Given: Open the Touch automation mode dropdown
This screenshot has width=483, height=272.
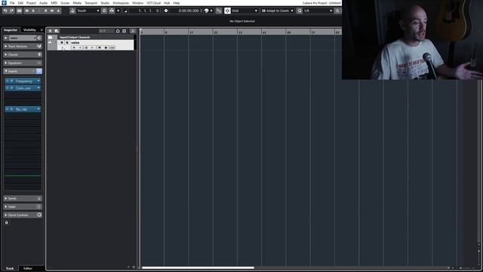Looking at the screenshot, I should pyautogui.click(x=88, y=11).
